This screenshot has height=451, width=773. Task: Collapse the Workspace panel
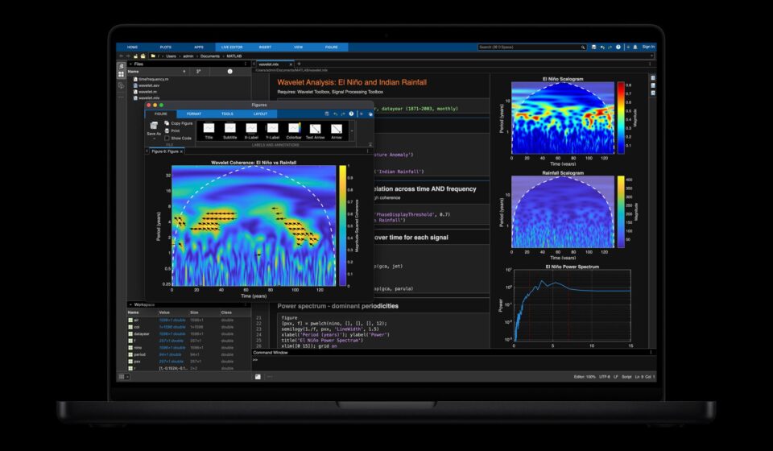(130, 304)
